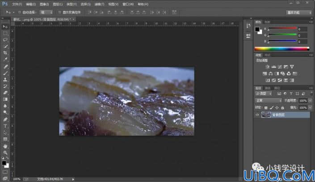
Task: Open the opacity slider dropdown arrow
Action: click(310, 101)
